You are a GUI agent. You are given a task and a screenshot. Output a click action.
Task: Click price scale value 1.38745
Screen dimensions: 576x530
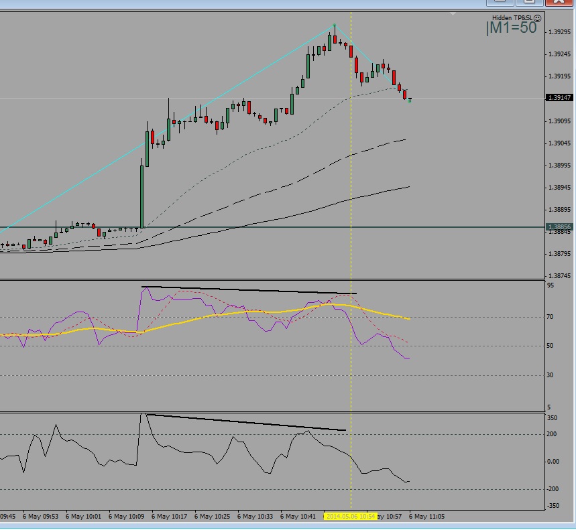tap(559, 275)
